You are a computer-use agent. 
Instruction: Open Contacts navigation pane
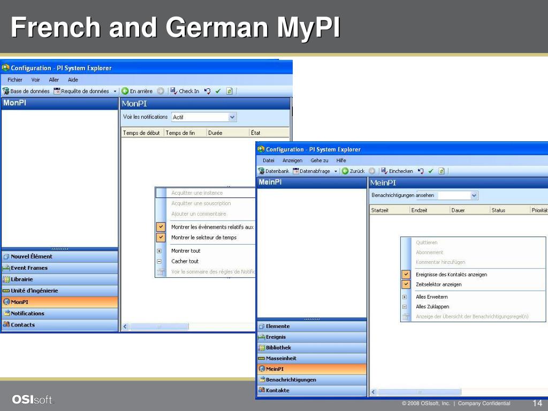click(60, 325)
